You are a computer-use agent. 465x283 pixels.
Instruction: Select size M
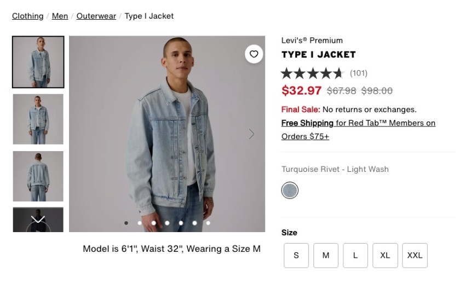click(x=326, y=256)
